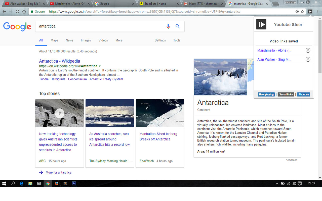The width and height of the screenshot is (322, 201).
Task: Open the ABC seabirds tracking technology story
Action: (58, 142)
